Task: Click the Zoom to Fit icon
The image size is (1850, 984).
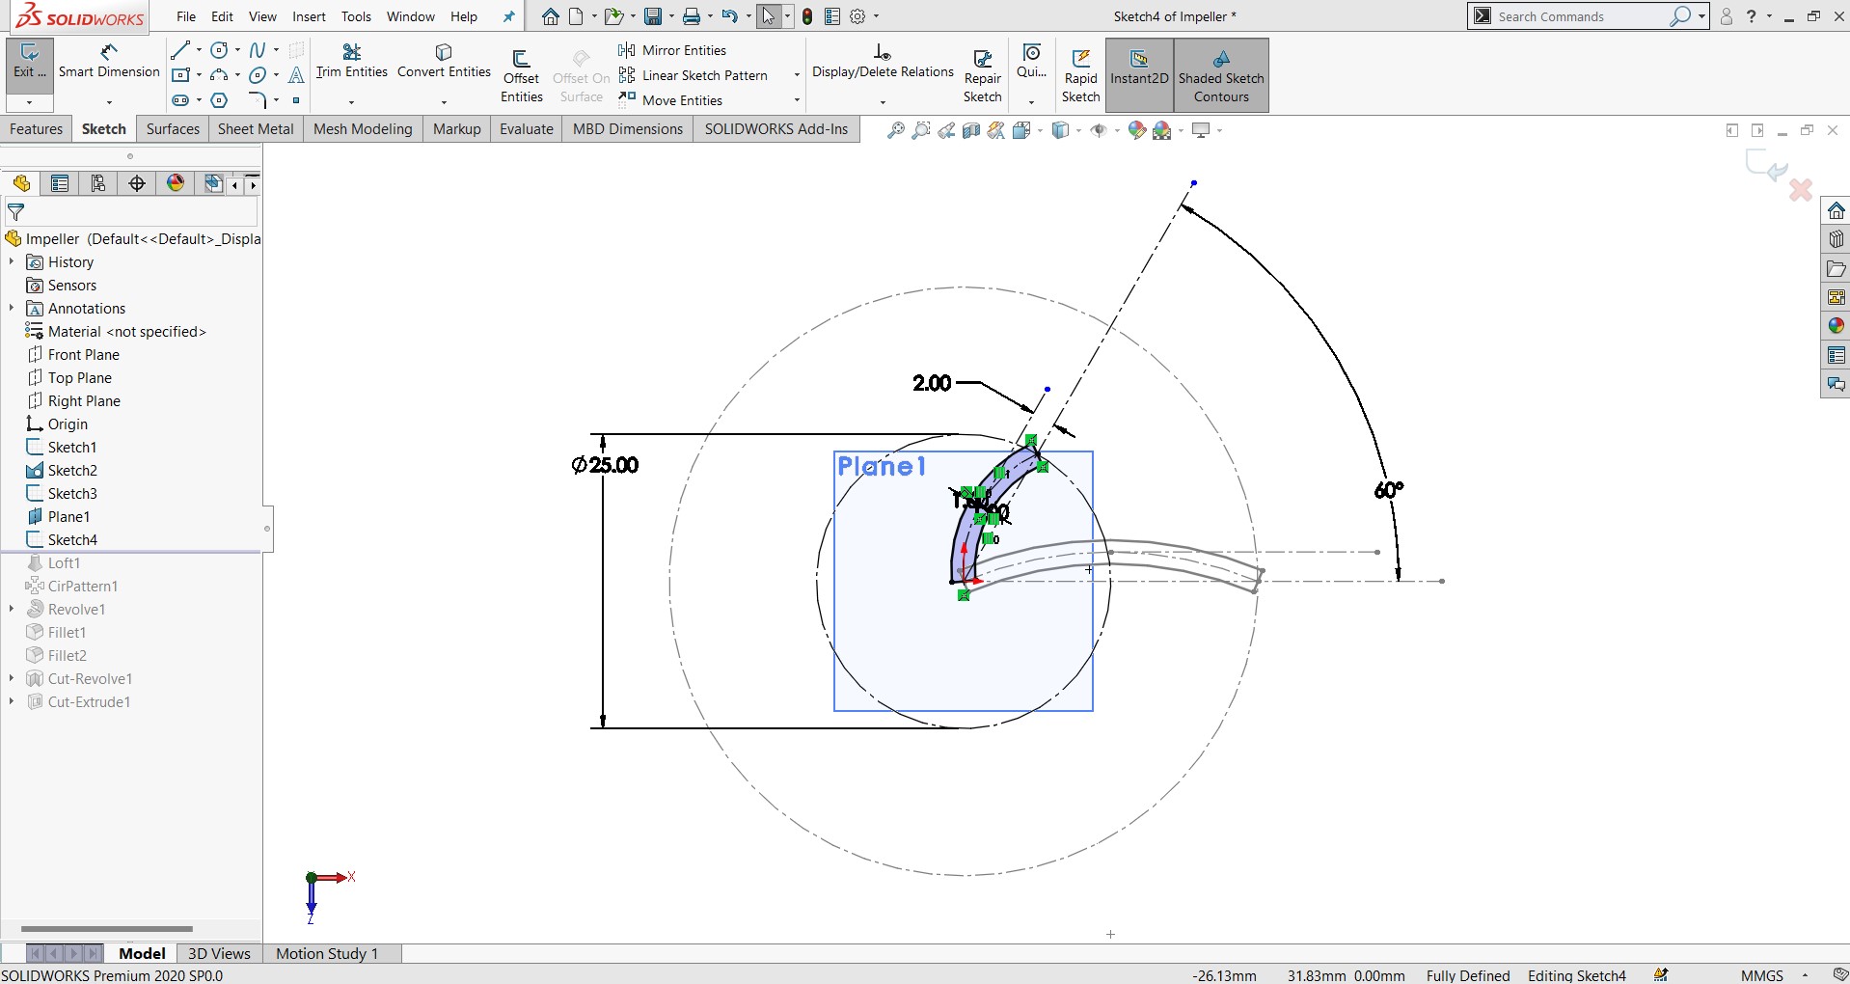Action: coord(896,130)
